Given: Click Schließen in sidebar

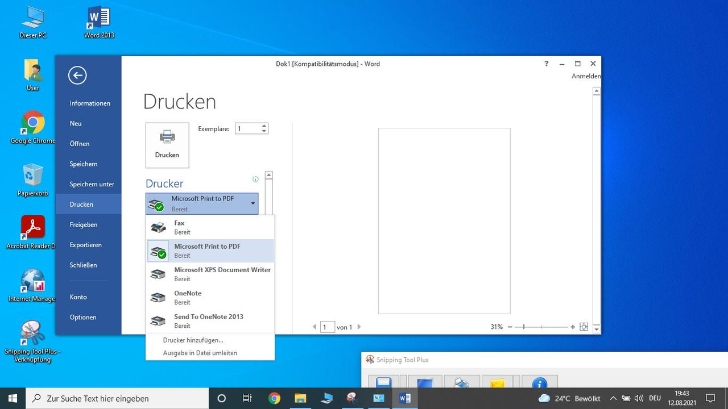Looking at the screenshot, I should tap(84, 265).
